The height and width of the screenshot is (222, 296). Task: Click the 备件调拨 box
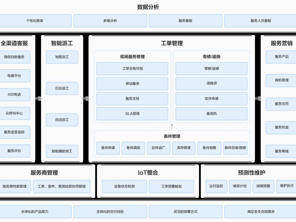coord(133,148)
